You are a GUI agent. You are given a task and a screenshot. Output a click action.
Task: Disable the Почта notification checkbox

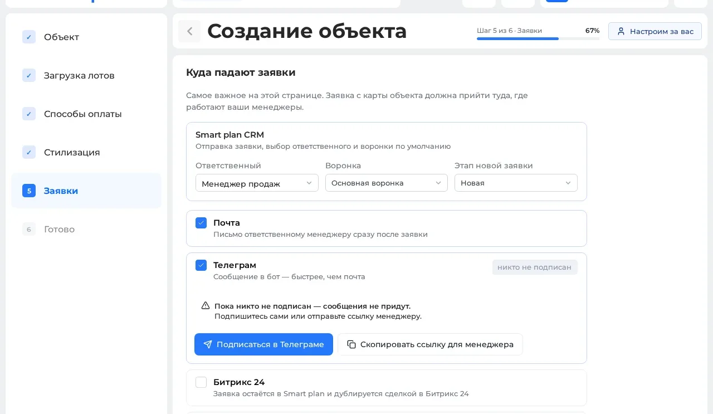coord(201,223)
